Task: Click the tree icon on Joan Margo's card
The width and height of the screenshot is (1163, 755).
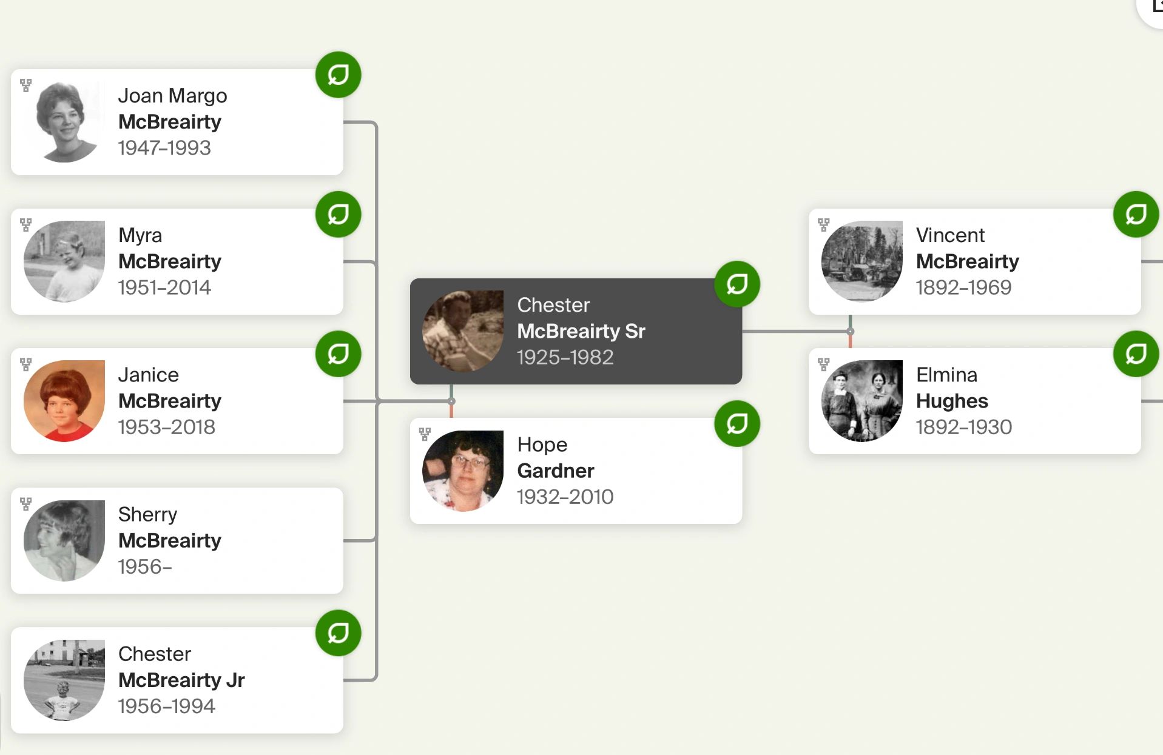Action: point(25,86)
